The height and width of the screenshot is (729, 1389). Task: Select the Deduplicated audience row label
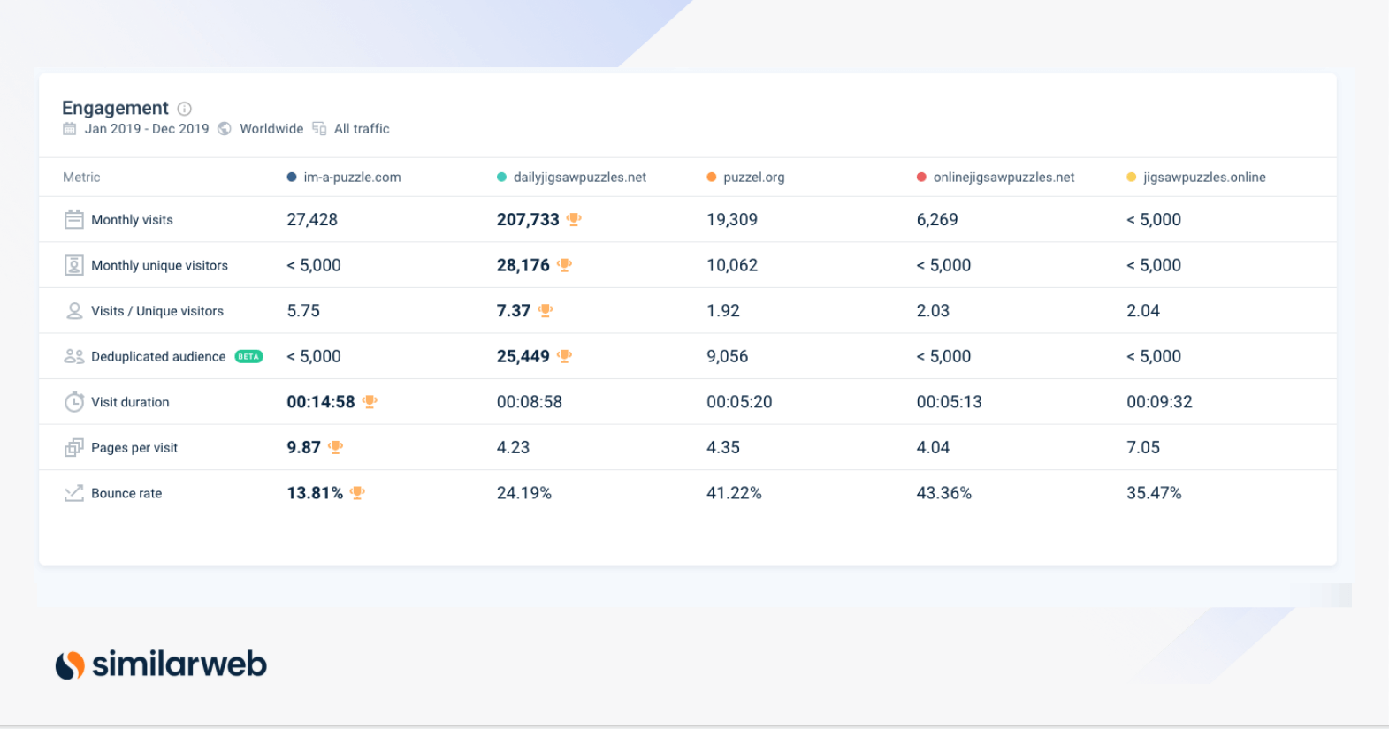[x=158, y=357]
